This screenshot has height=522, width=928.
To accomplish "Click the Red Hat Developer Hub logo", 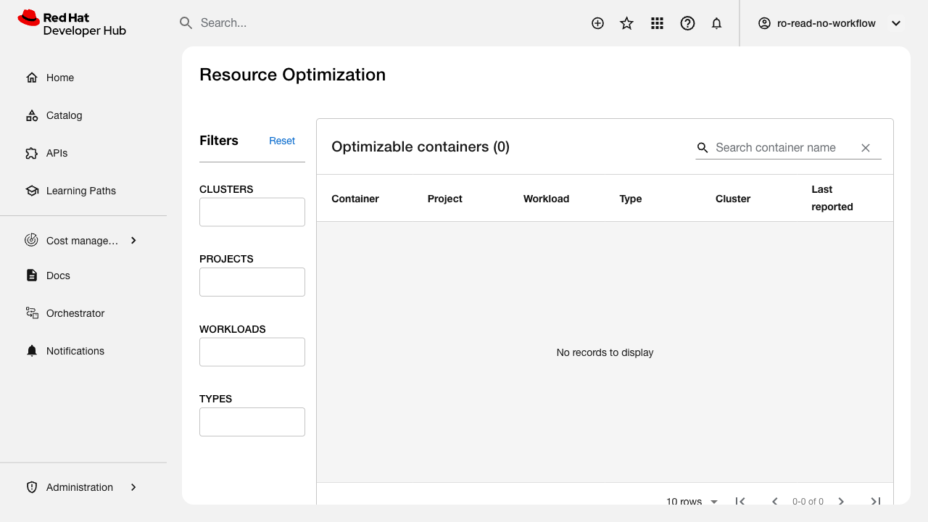I will pyautogui.click(x=72, y=23).
